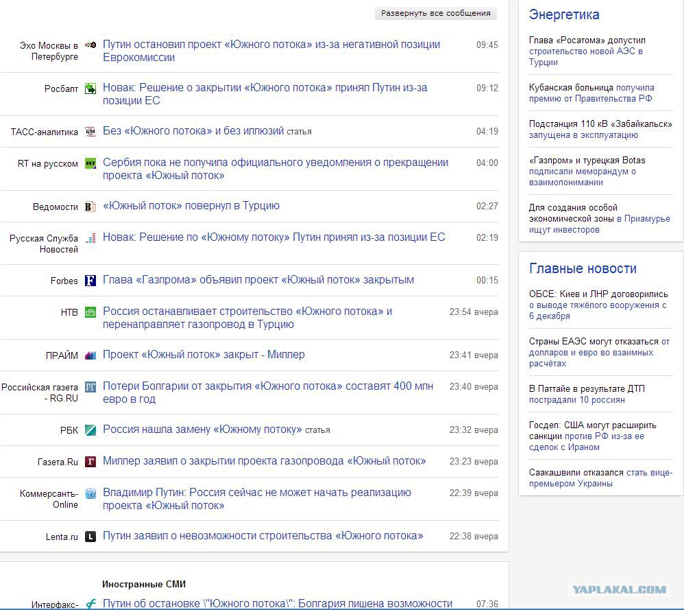Viewport: 684px width, 610px height.
Task: Click the Коммерсантъ-Online source icon
Action: tap(90, 493)
